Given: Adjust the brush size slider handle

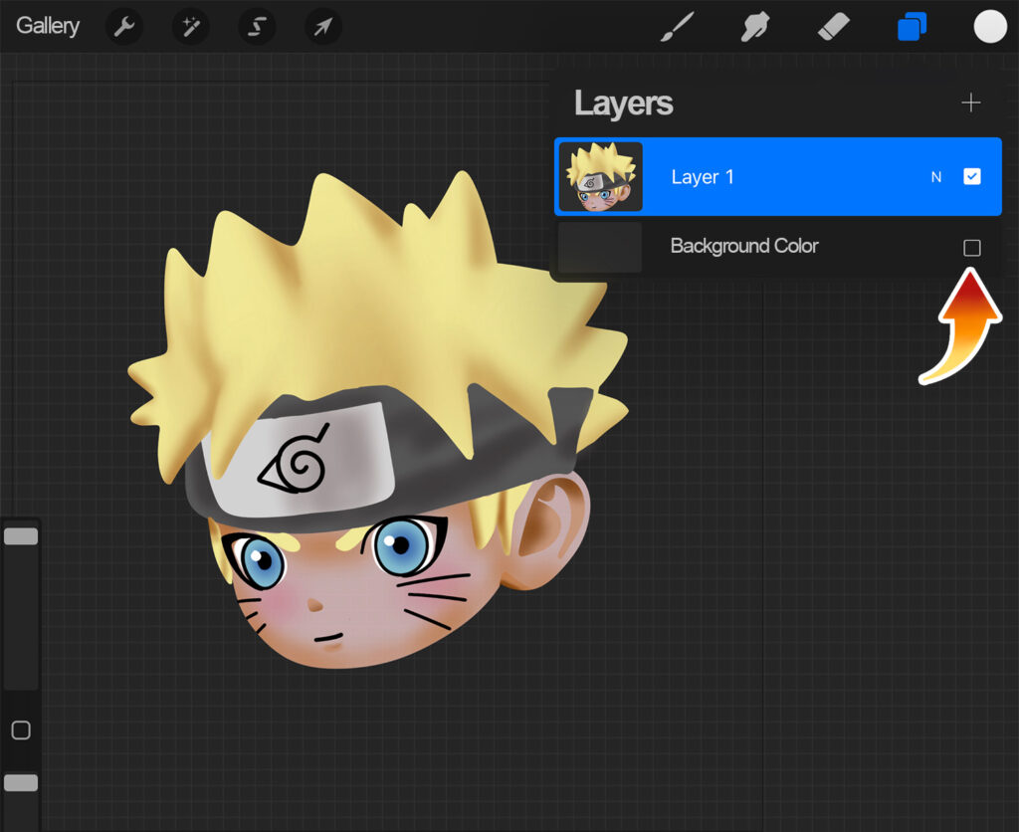Looking at the screenshot, I should click(21, 536).
